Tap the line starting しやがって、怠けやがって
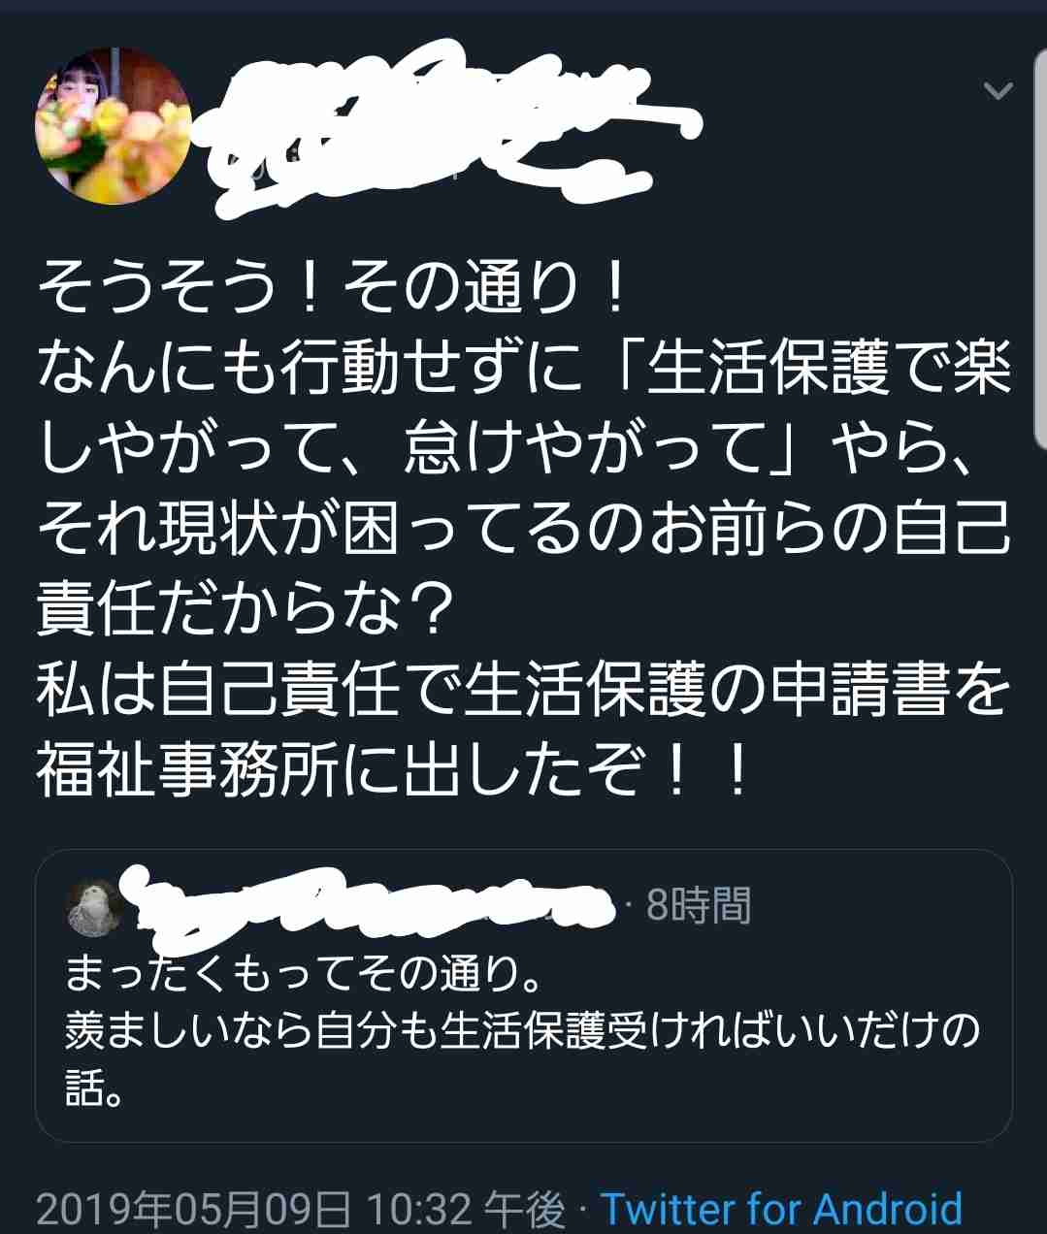This screenshot has width=1047, height=1234. (505, 449)
